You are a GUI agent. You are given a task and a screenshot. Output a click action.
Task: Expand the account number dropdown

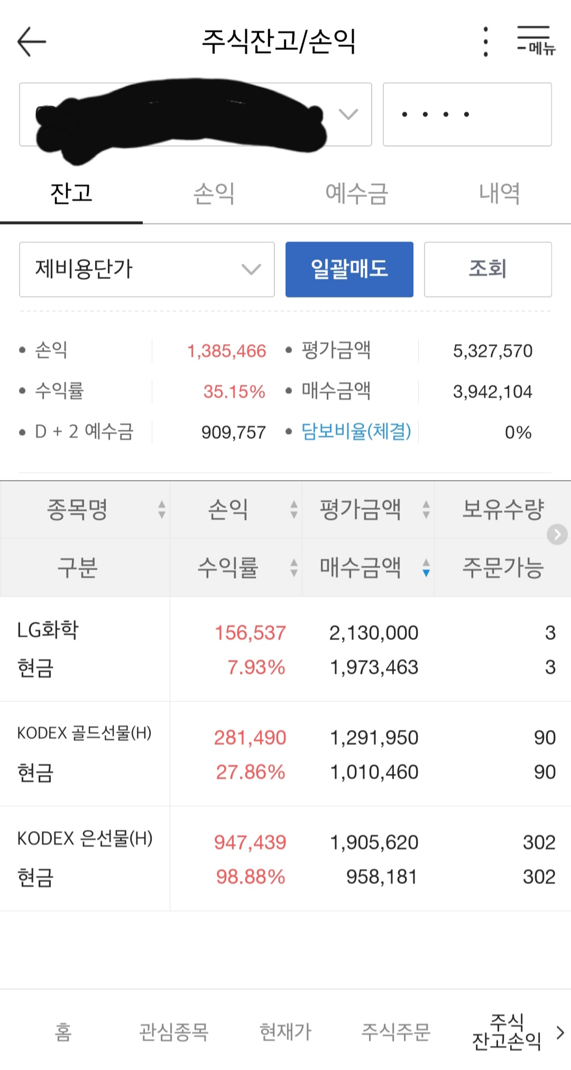tap(348, 114)
